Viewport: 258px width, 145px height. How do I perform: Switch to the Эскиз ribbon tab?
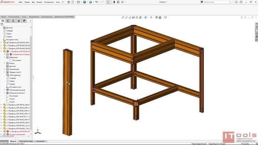coord(24,17)
